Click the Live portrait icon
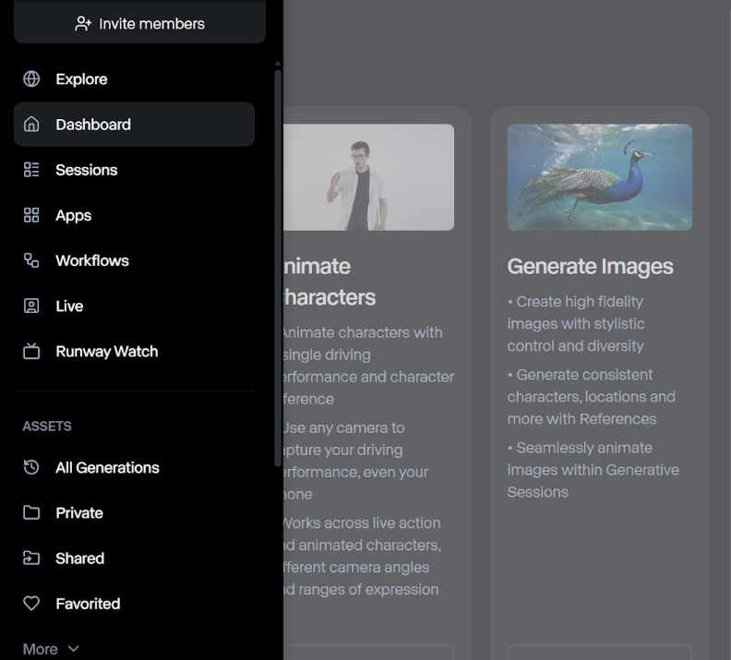This screenshot has width=731, height=660. [31, 306]
